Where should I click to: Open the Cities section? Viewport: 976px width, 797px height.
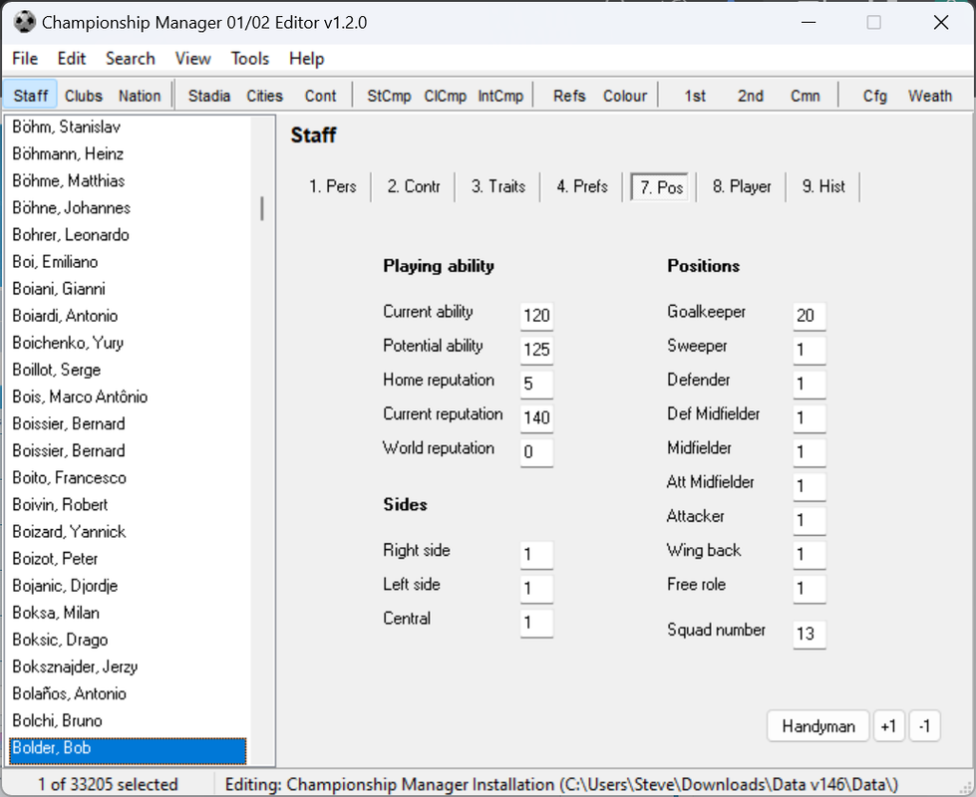pos(264,96)
